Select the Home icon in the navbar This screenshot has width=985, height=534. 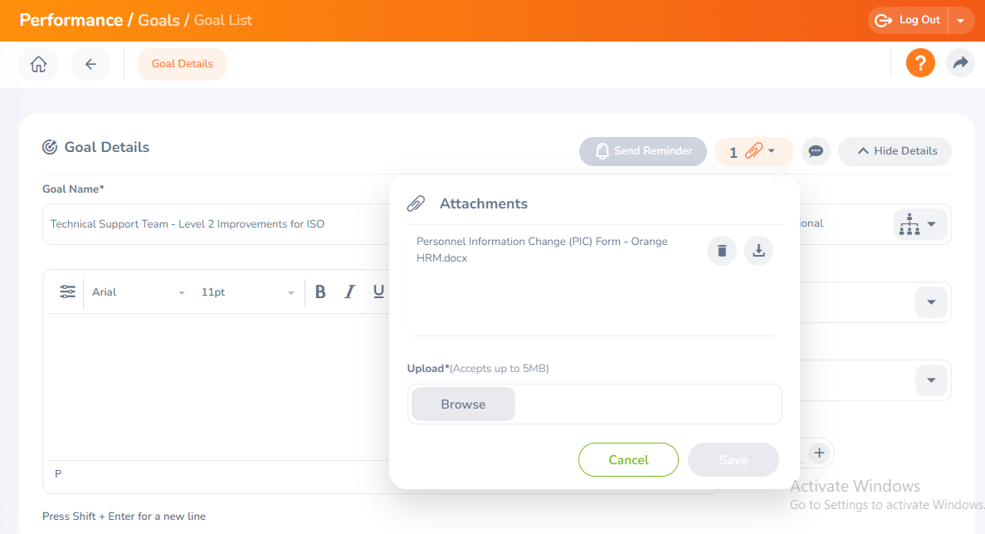point(38,63)
